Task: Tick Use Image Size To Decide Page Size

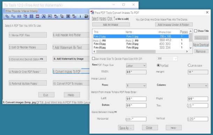Action: tap(94, 59)
